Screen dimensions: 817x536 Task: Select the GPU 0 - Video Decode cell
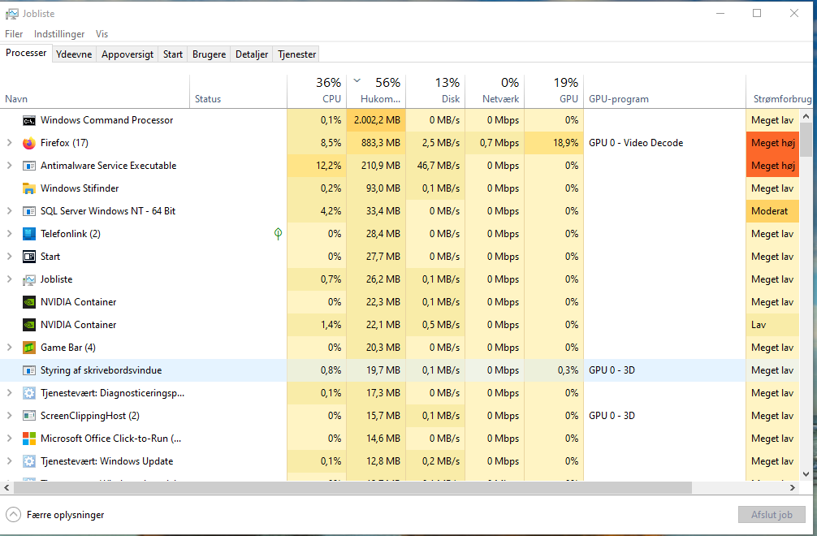[665, 143]
